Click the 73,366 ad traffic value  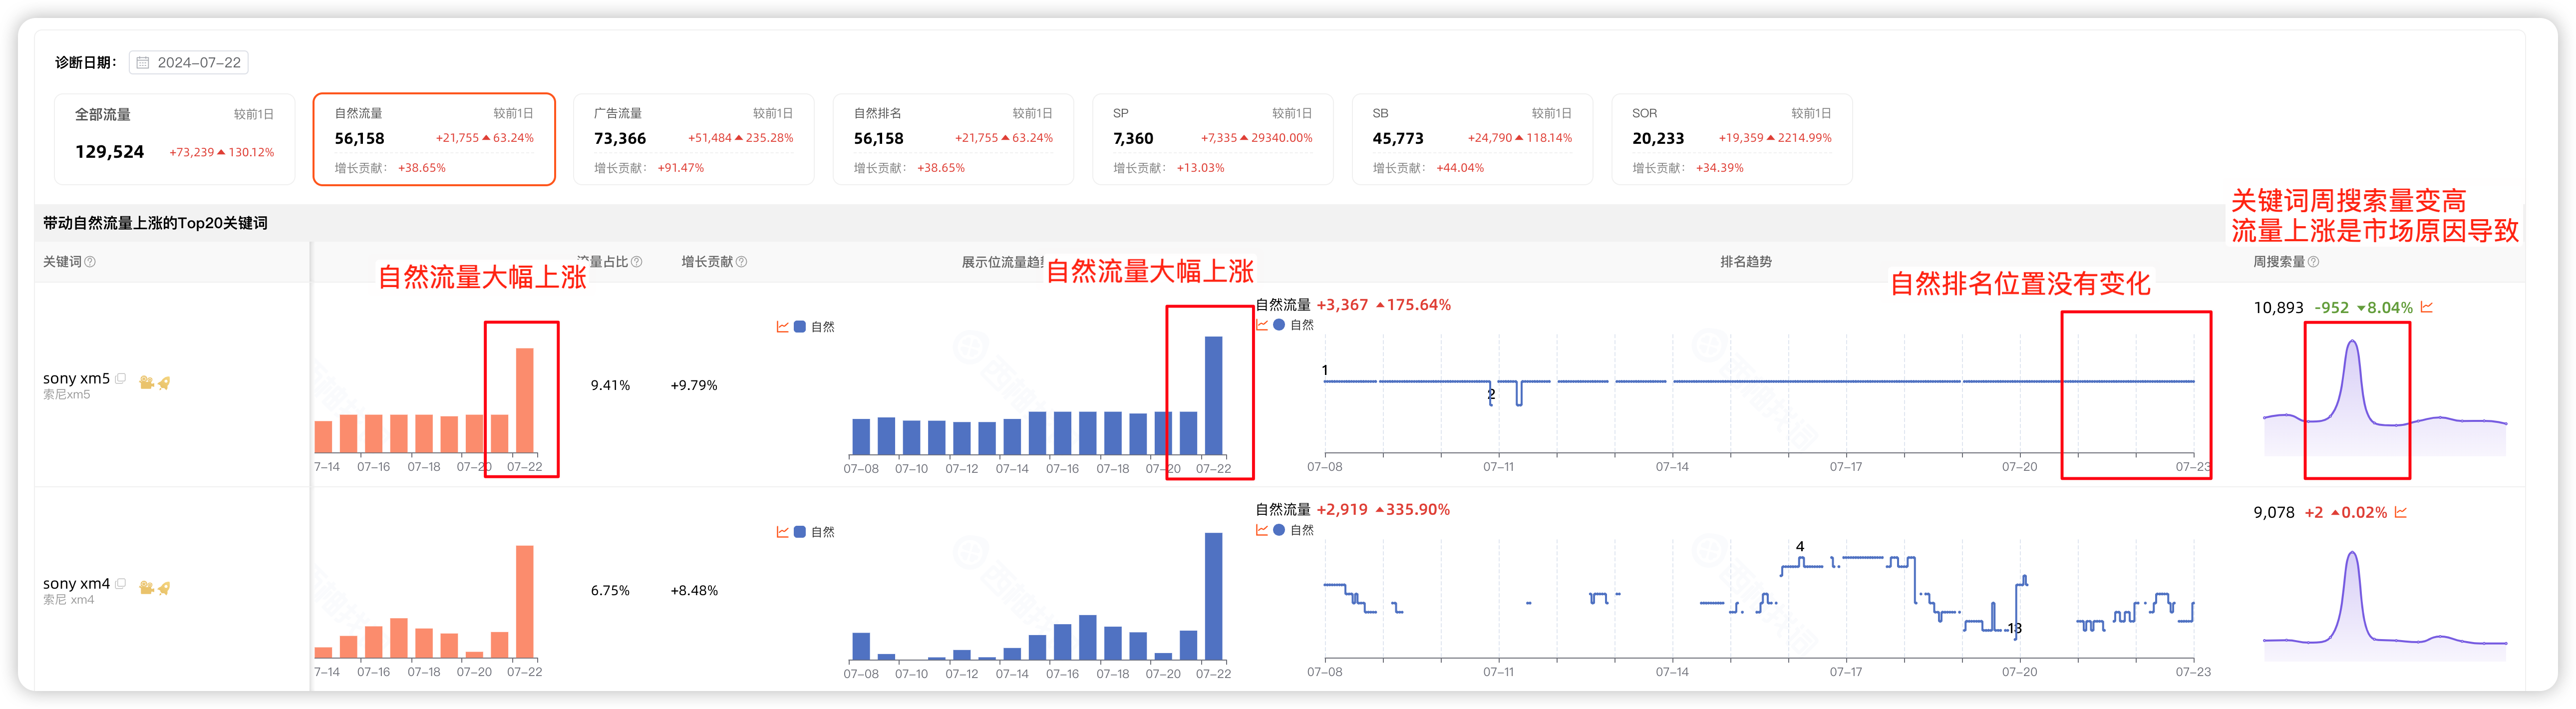(620, 139)
